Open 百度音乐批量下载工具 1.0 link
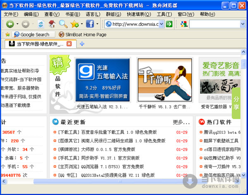This screenshot has height=195, width=248. point(119,132)
